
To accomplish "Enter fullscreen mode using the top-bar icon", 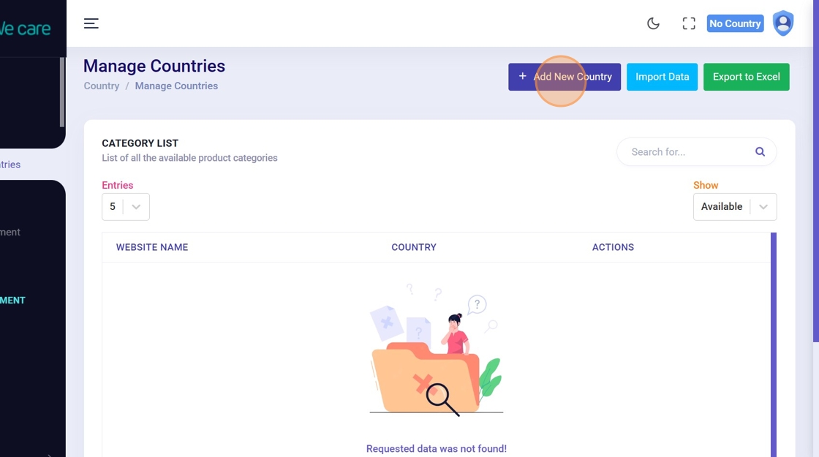I will [x=689, y=23].
